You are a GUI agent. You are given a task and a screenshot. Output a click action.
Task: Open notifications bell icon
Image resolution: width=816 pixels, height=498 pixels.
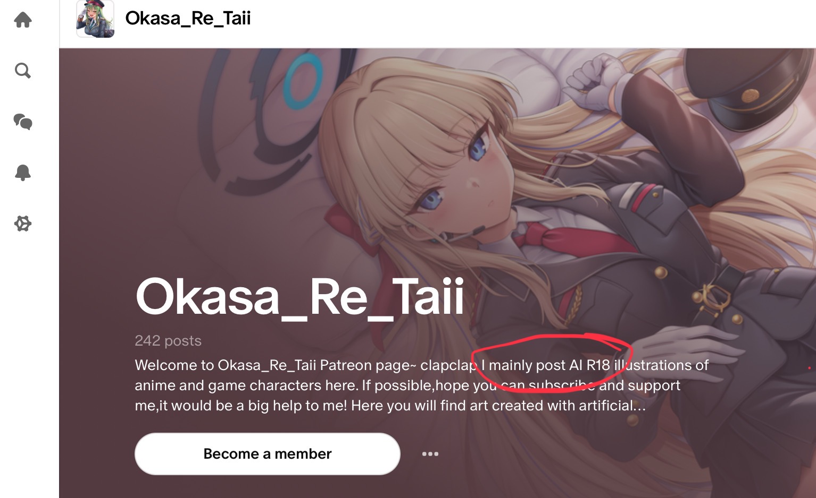pos(23,173)
